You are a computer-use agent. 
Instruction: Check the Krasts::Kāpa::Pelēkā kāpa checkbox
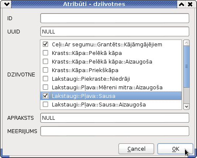point(45,53)
